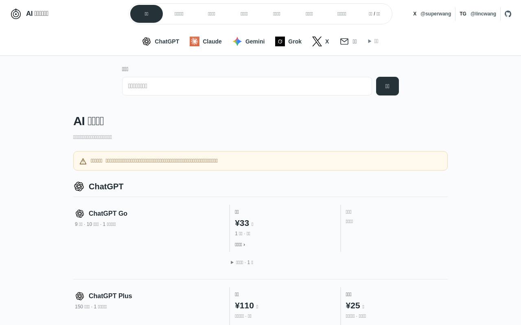Click the ¥33 price
Screen dimensions: 521x325
(x=242, y=223)
